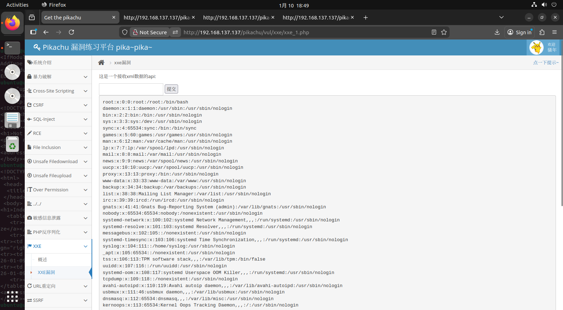Open the Terminal from the dock

pos(12,47)
